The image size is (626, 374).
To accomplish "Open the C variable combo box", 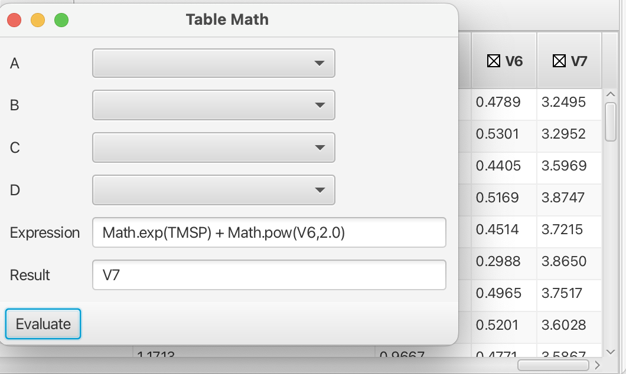I will 213,148.
